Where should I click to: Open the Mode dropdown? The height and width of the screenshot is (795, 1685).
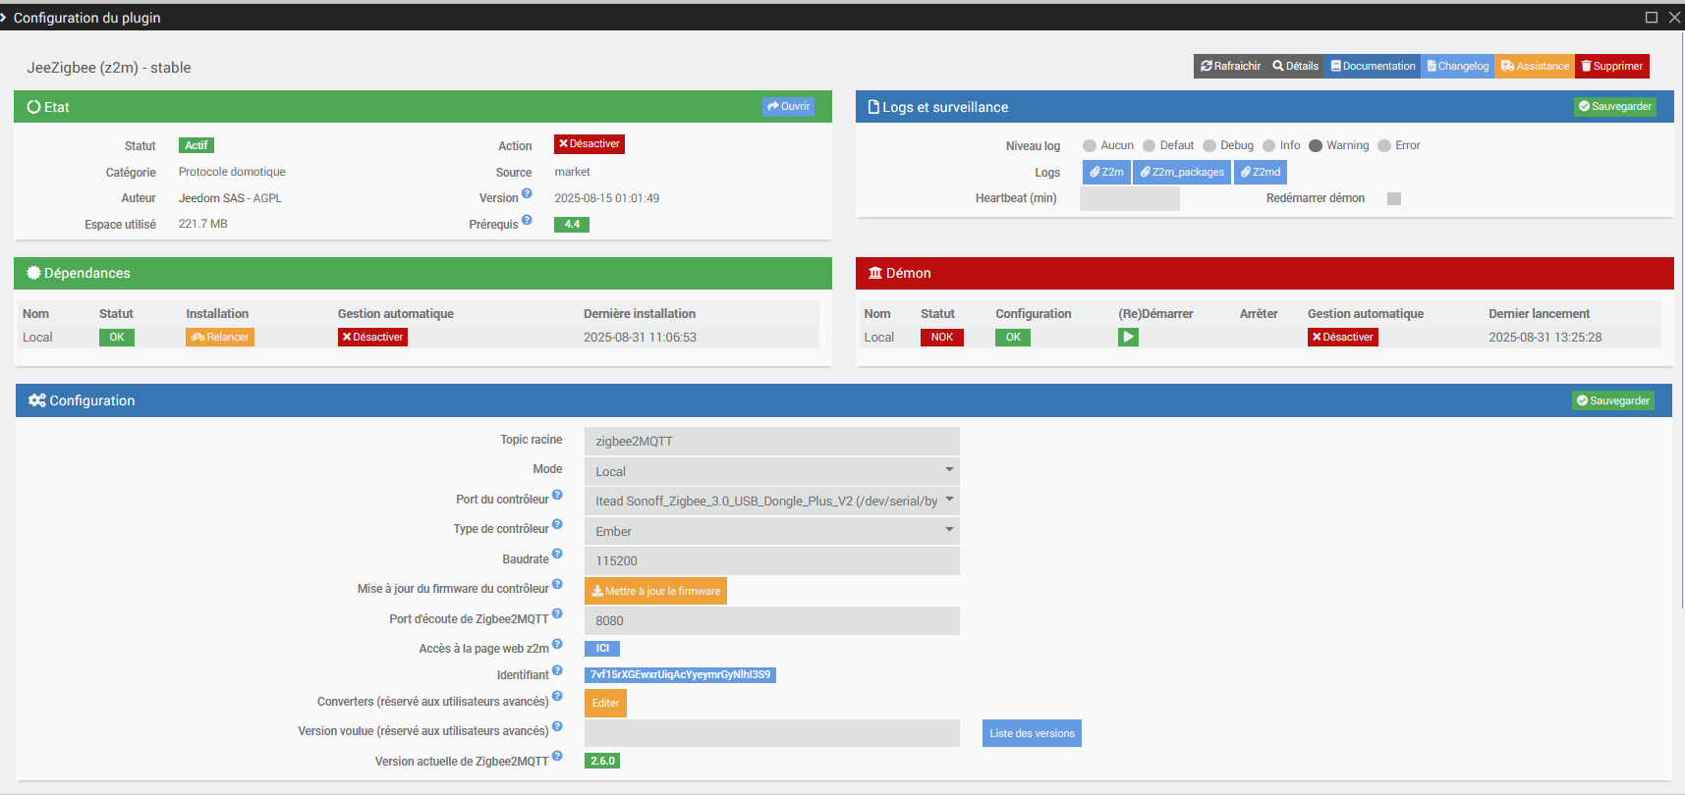[772, 471]
